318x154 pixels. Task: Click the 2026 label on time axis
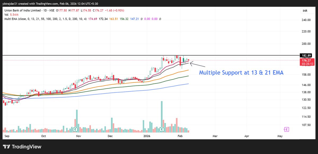coord(147,136)
